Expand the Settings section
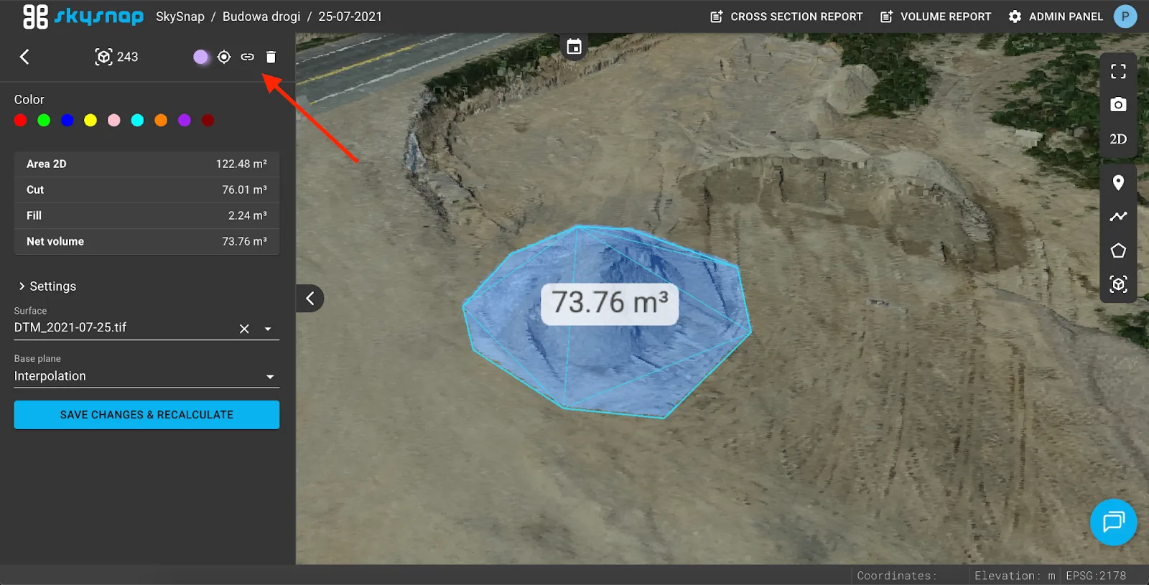Viewport: 1149px width, 585px height. pyautogui.click(x=47, y=286)
